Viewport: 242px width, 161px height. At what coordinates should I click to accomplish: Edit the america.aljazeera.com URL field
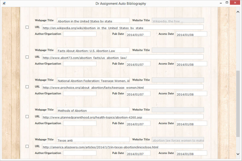coord(123,146)
